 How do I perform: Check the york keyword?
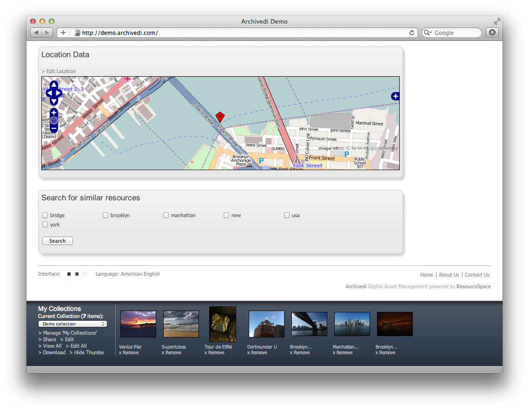pos(45,225)
